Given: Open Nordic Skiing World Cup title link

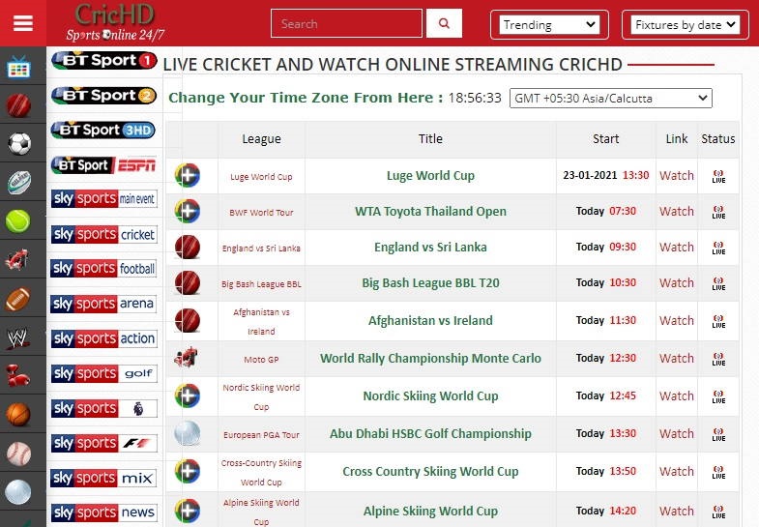Looking at the screenshot, I should coord(430,395).
